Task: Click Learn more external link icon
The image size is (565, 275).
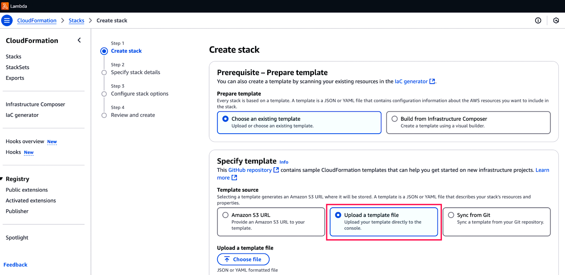Action: (234, 178)
